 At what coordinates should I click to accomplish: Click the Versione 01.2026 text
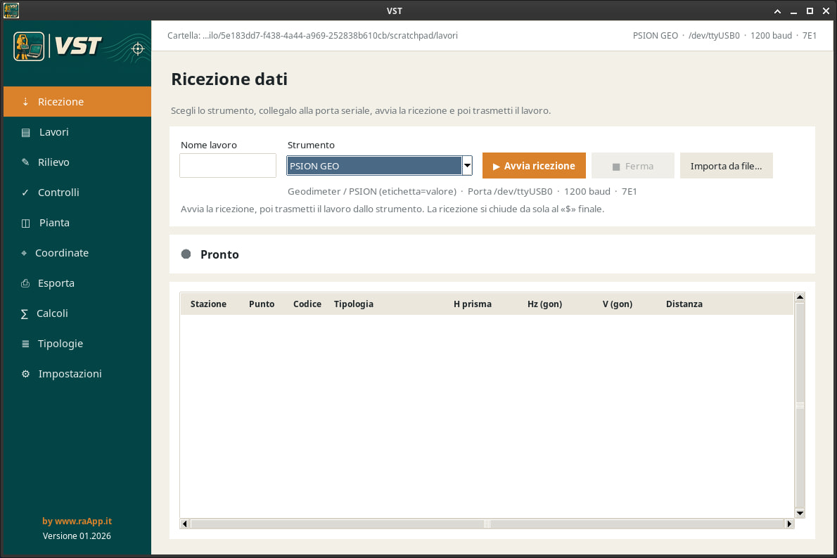pyautogui.click(x=77, y=536)
